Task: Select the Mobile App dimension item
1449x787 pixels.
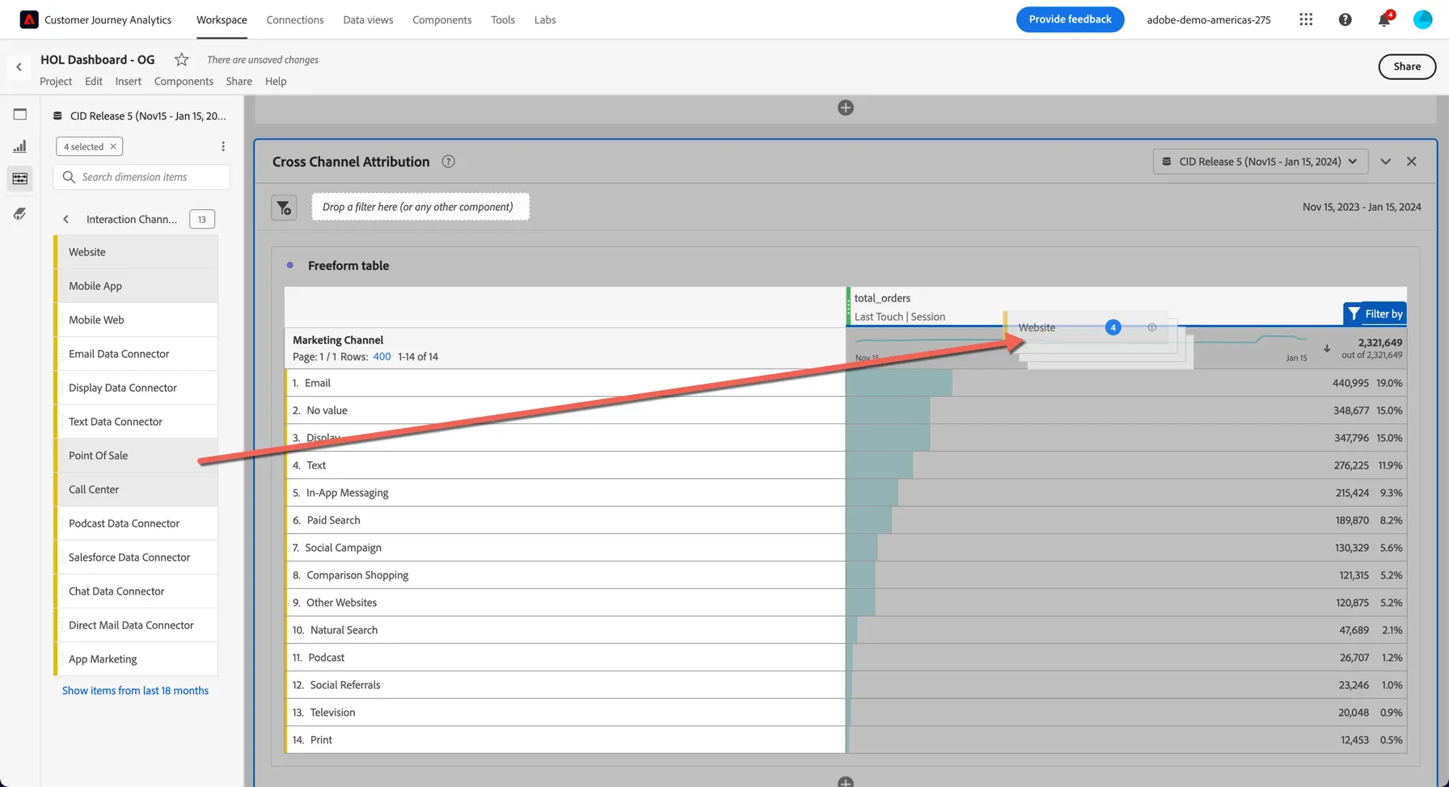Action: pos(136,286)
